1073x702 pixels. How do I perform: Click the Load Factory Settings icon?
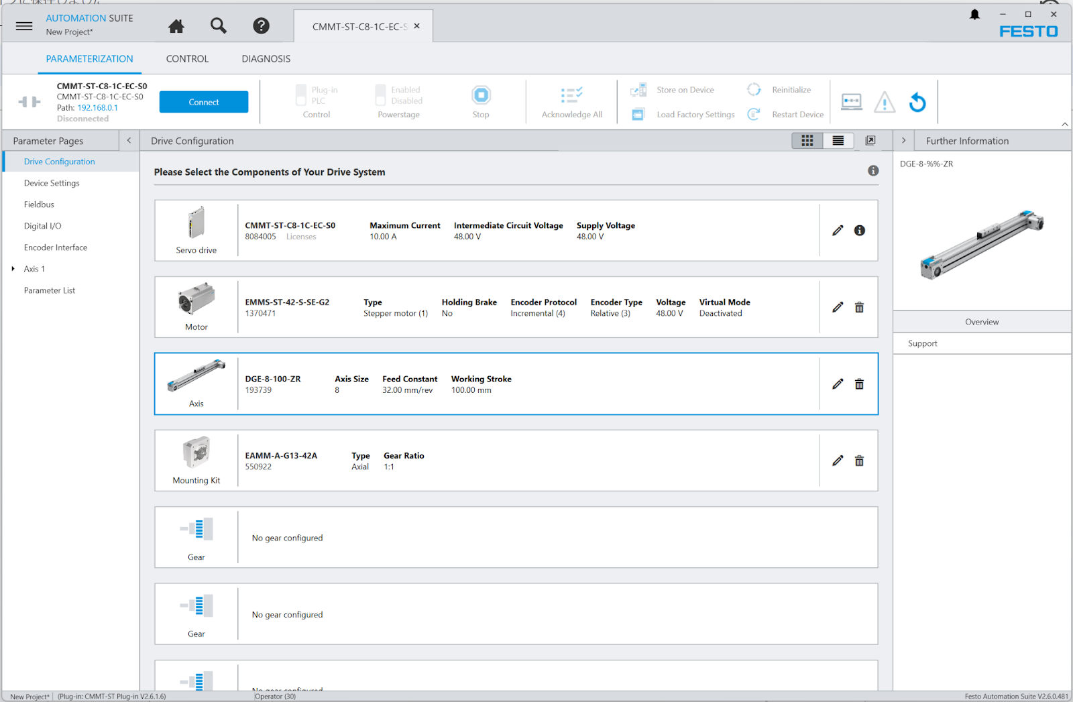638,115
